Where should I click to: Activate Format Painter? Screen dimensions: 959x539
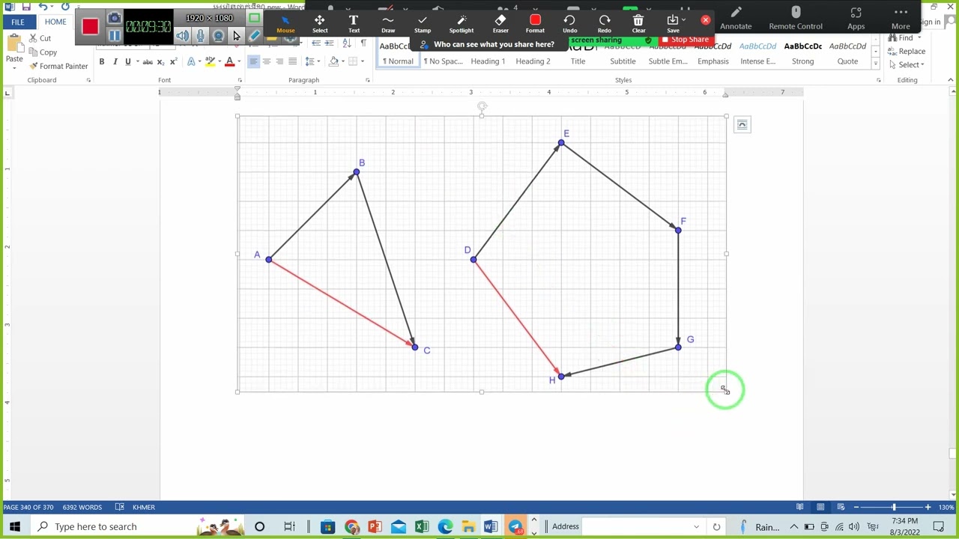[x=58, y=66]
